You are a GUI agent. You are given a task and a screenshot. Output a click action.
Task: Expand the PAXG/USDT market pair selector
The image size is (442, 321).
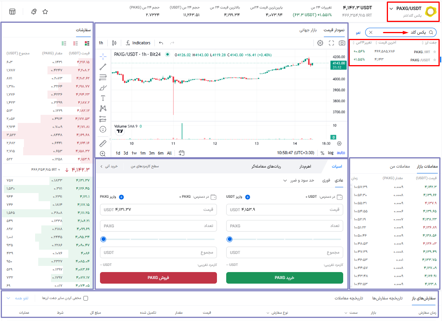pyautogui.click(x=391, y=9)
